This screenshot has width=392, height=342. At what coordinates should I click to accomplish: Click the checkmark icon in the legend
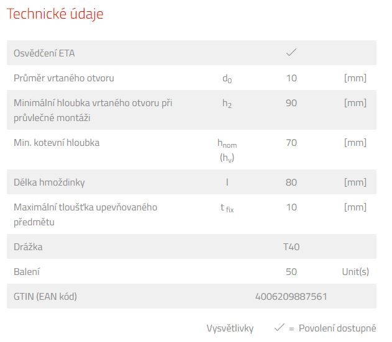pos(279,328)
